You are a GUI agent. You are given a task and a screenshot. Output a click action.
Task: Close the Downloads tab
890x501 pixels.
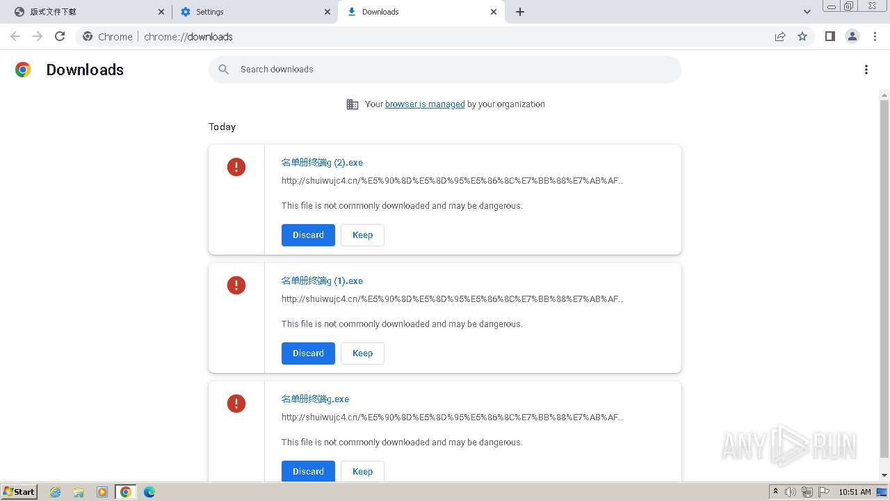point(494,12)
